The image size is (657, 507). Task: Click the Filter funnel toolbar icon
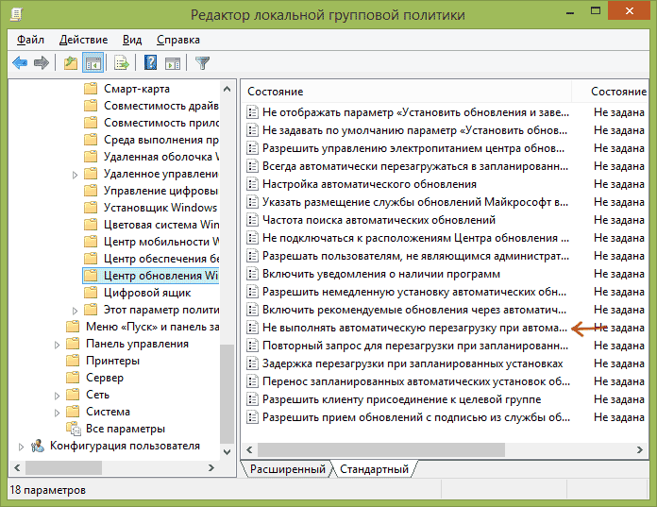pyautogui.click(x=202, y=63)
